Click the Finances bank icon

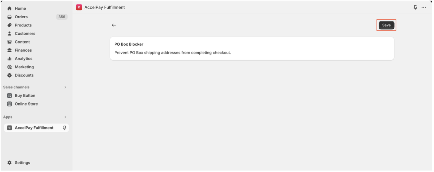(9, 50)
